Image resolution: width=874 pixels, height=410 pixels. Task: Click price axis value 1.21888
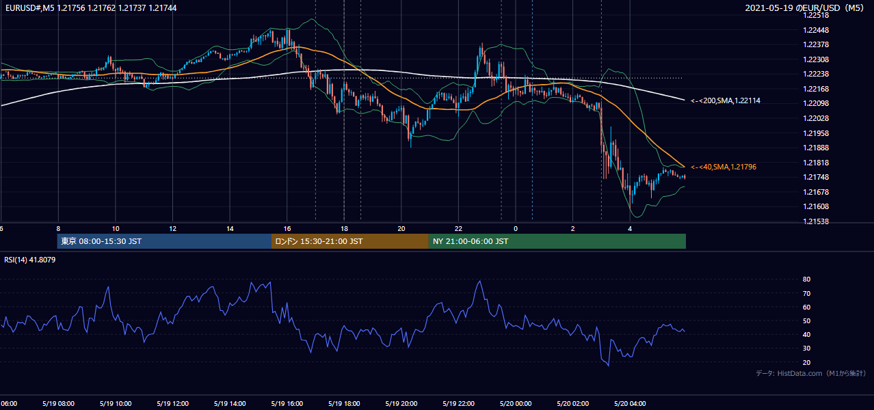tap(817, 148)
